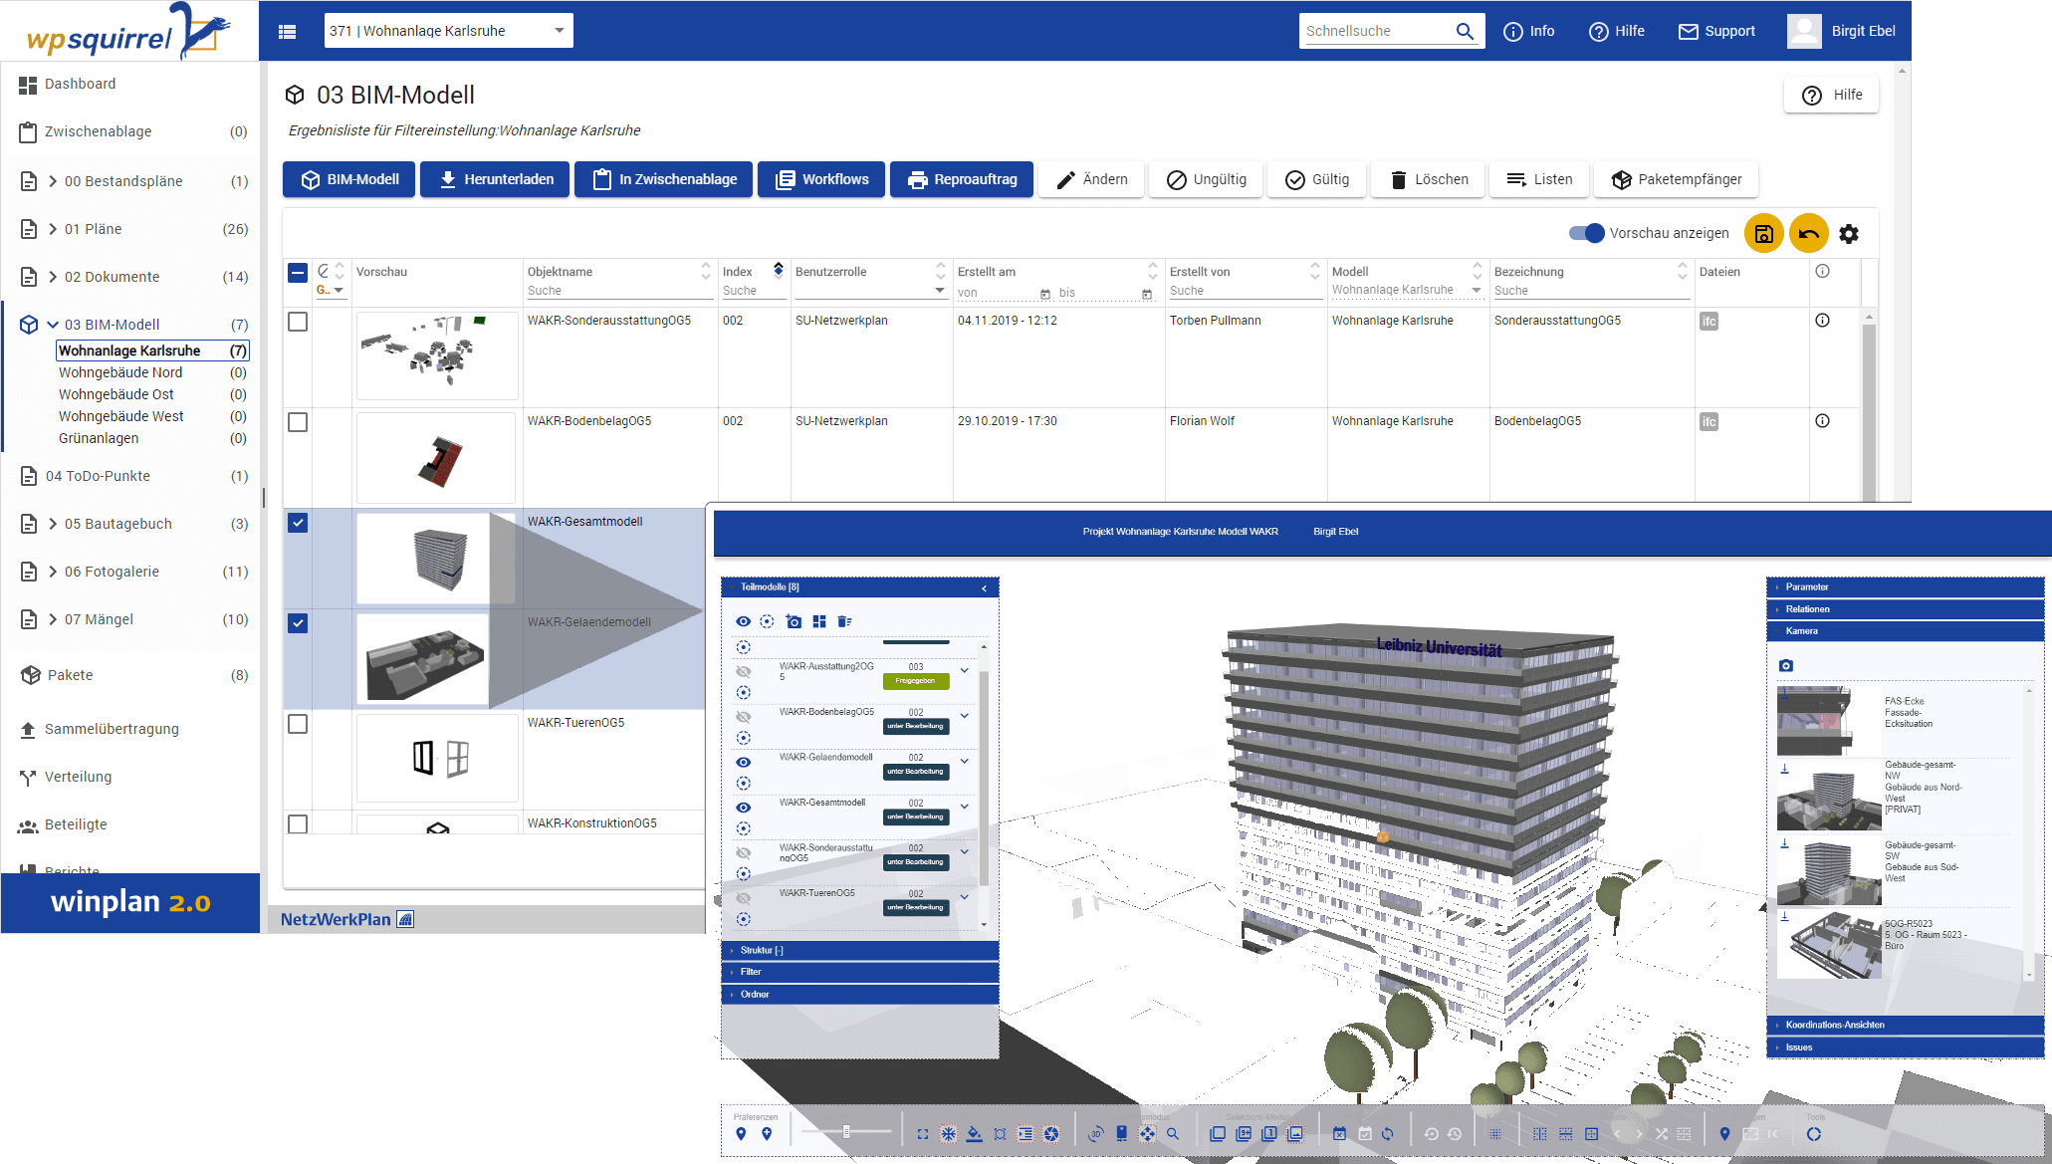
Task: Click the 3D rotate icon in viewer toolbar
Action: (x=1095, y=1134)
